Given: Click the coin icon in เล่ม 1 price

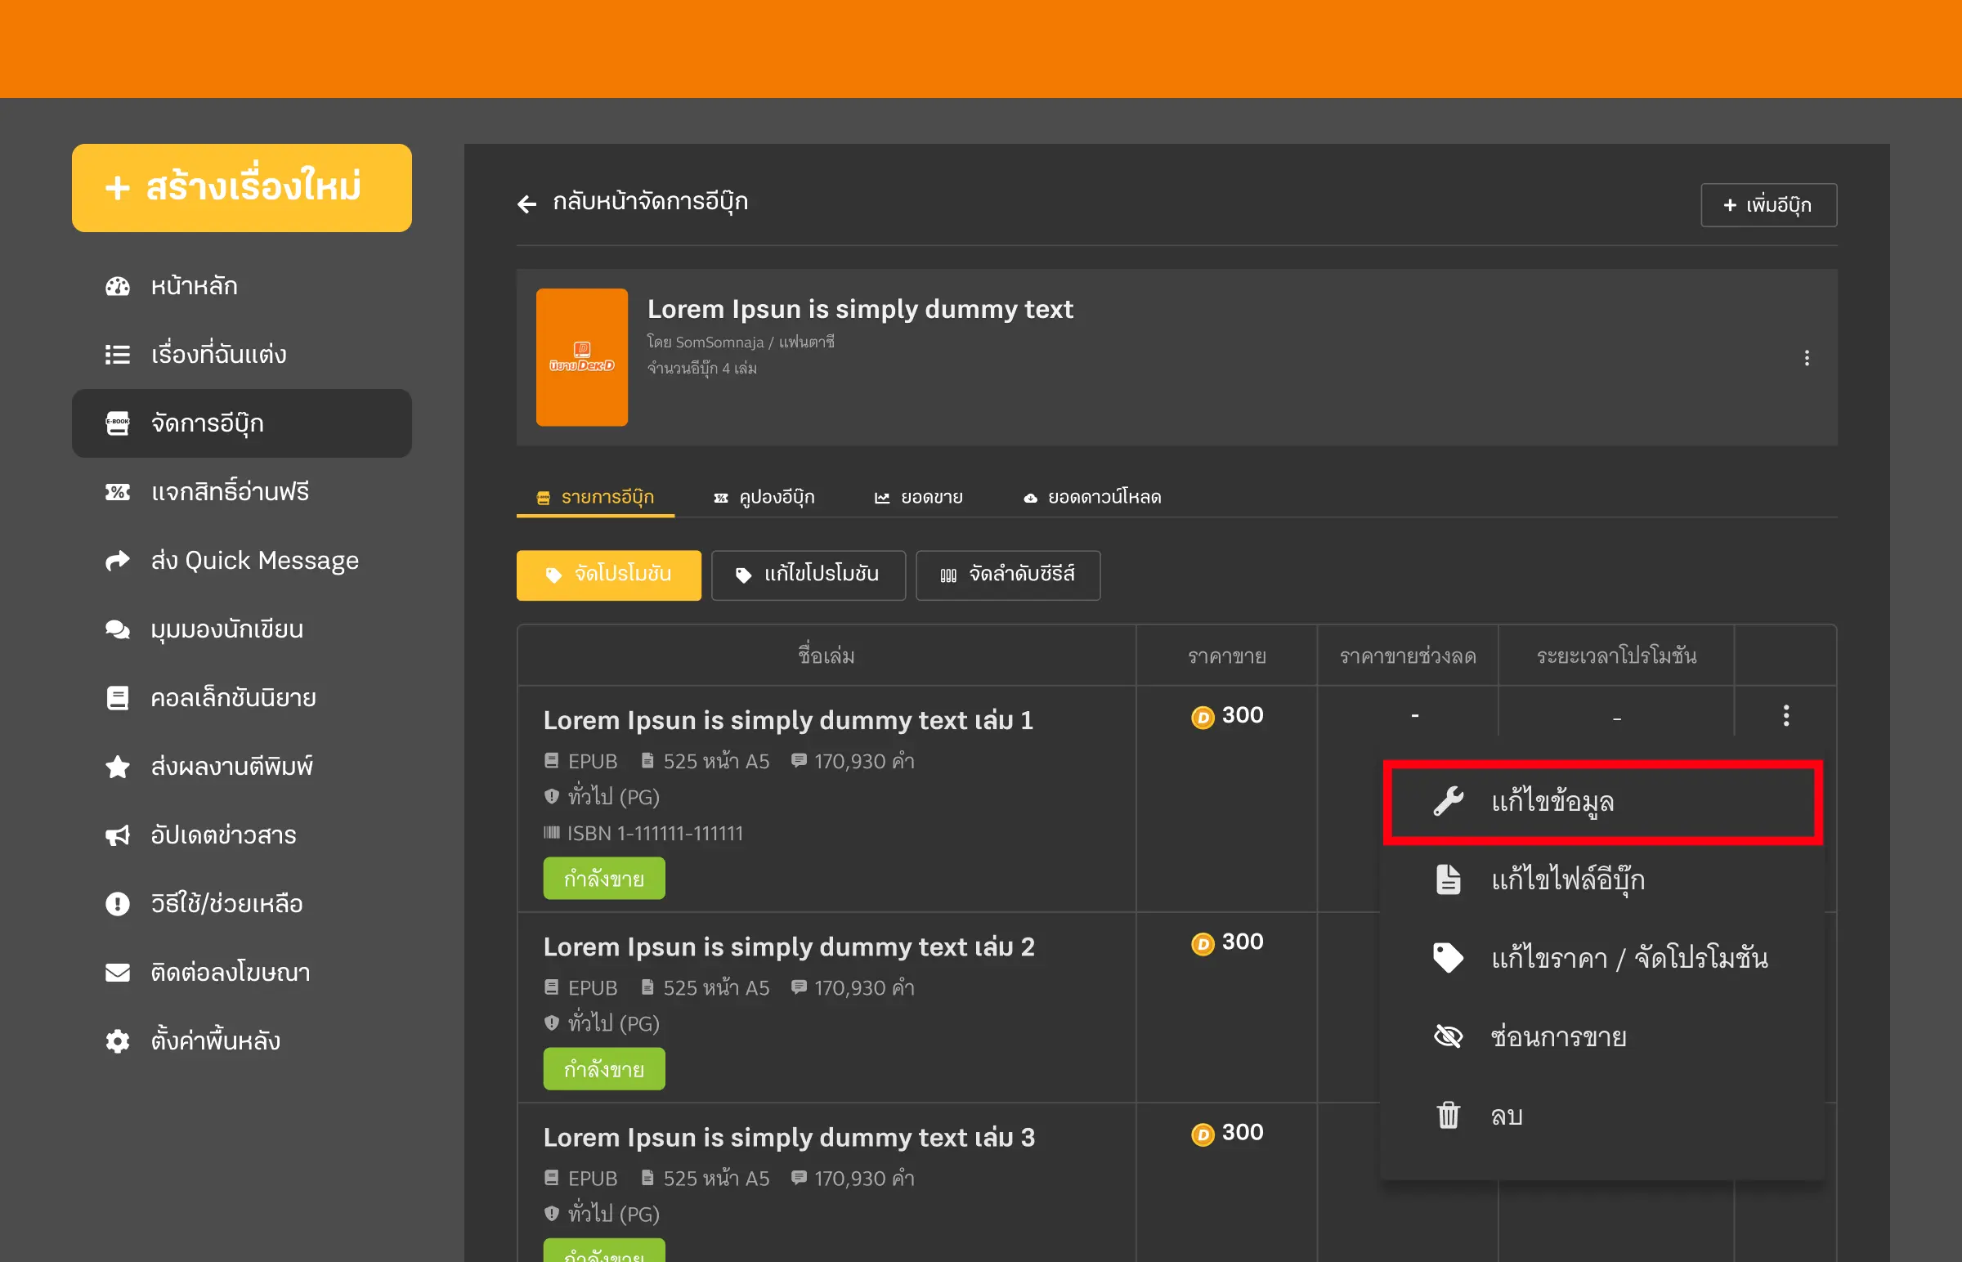Looking at the screenshot, I should (1203, 717).
